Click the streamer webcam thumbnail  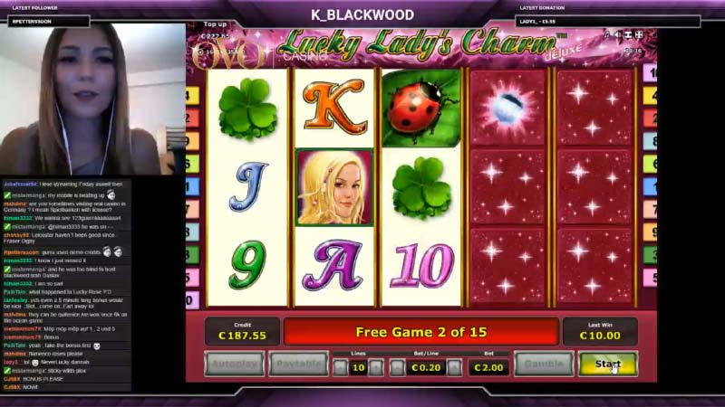coord(92,99)
